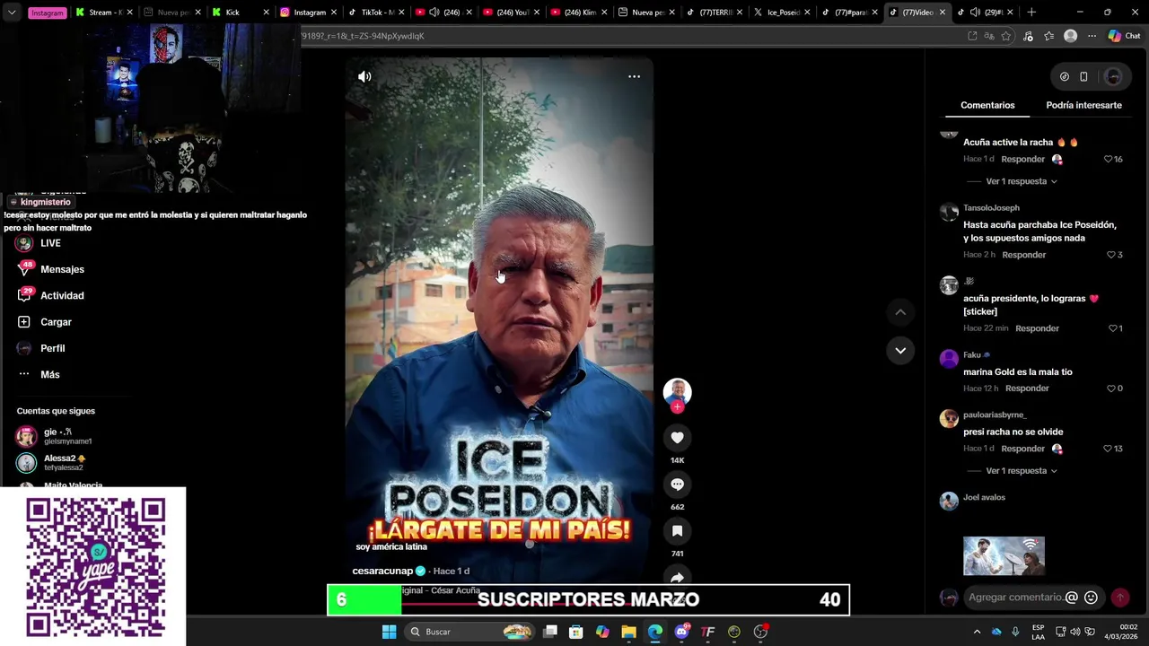Save the video with the bookmark icon
Image resolution: width=1149 pixels, height=646 pixels.
pyautogui.click(x=677, y=531)
